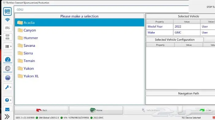Click the Enter button
Image resolution: width=215 pixels, height=120 pixels.
(x=197, y=110)
